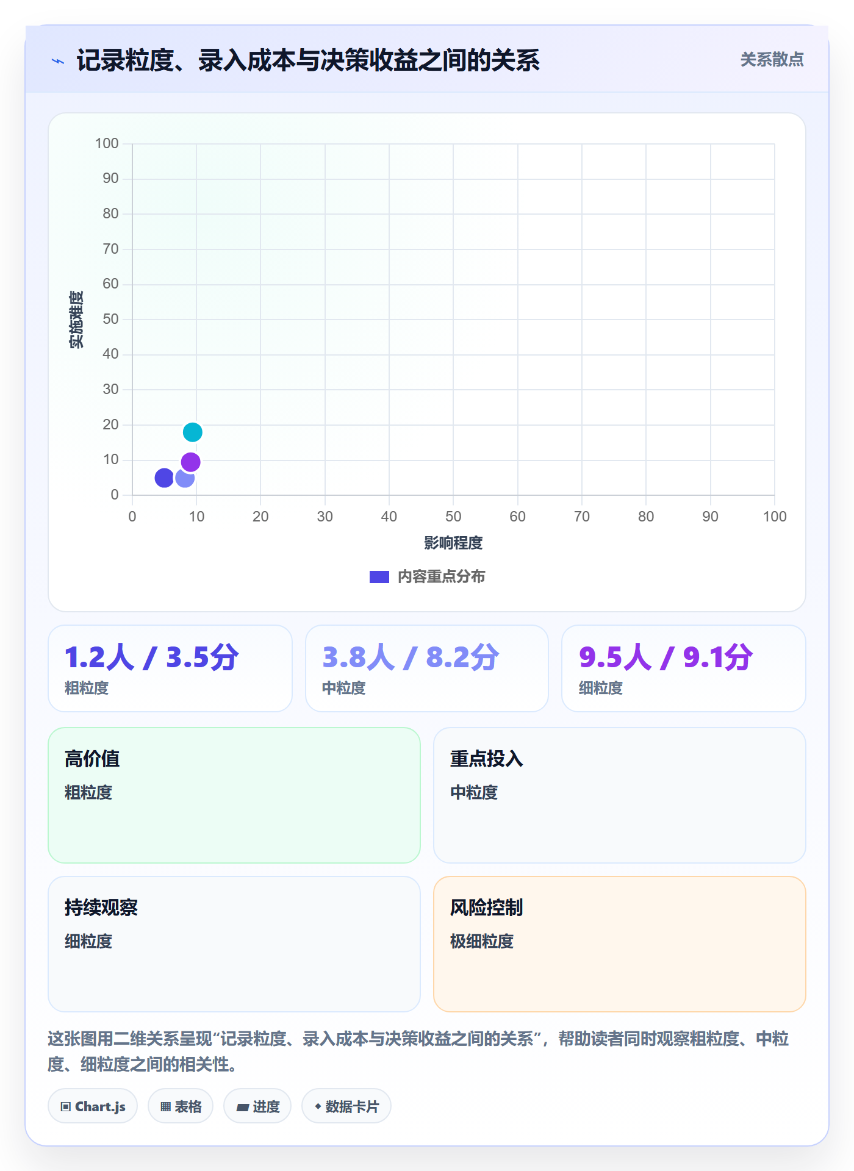The height and width of the screenshot is (1171, 854).
Task: Select the 高价值 quadrant card
Action: pos(234,795)
